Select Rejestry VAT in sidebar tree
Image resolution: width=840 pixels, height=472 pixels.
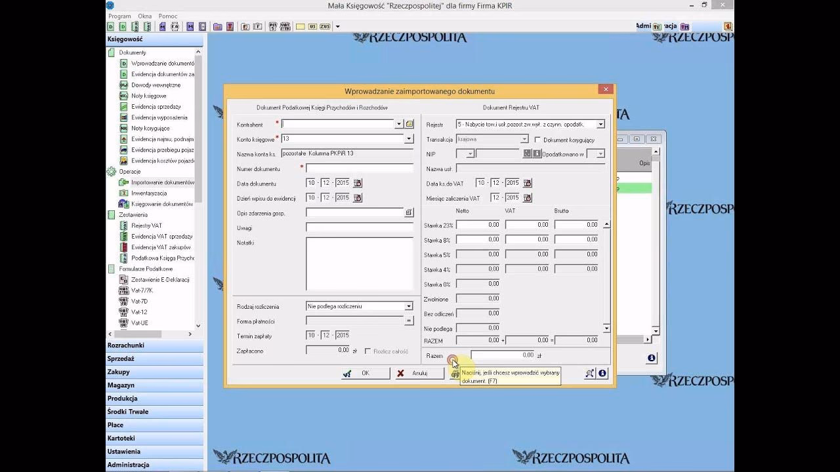point(146,226)
